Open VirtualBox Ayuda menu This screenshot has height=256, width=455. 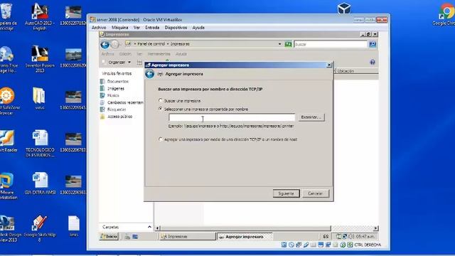(198, 28)
